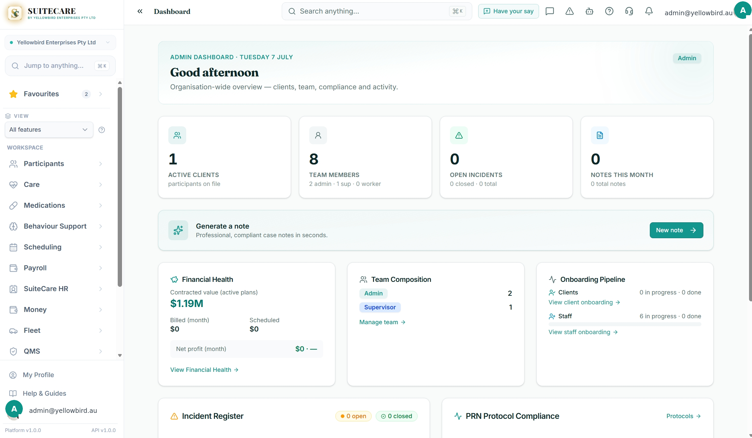Click the Jump to anything field

(60, 66)
